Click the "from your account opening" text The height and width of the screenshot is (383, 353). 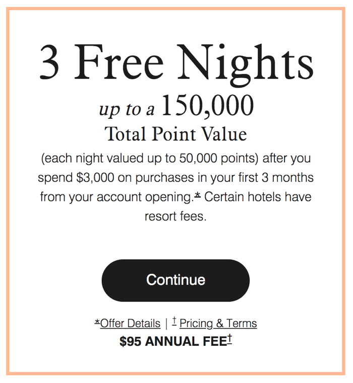pyautogui.click(x=117, y=197)
